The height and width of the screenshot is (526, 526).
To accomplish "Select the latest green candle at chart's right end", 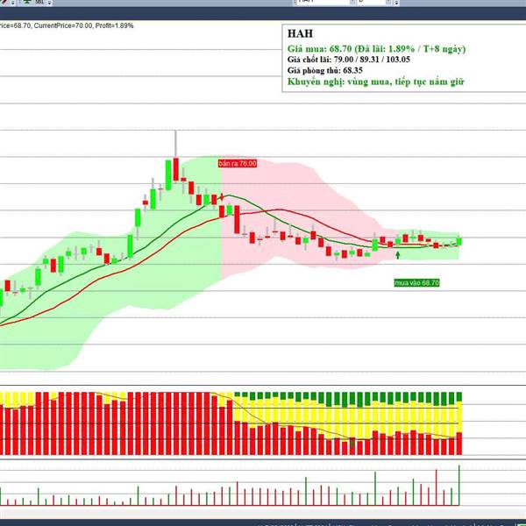I will (459, 241).
